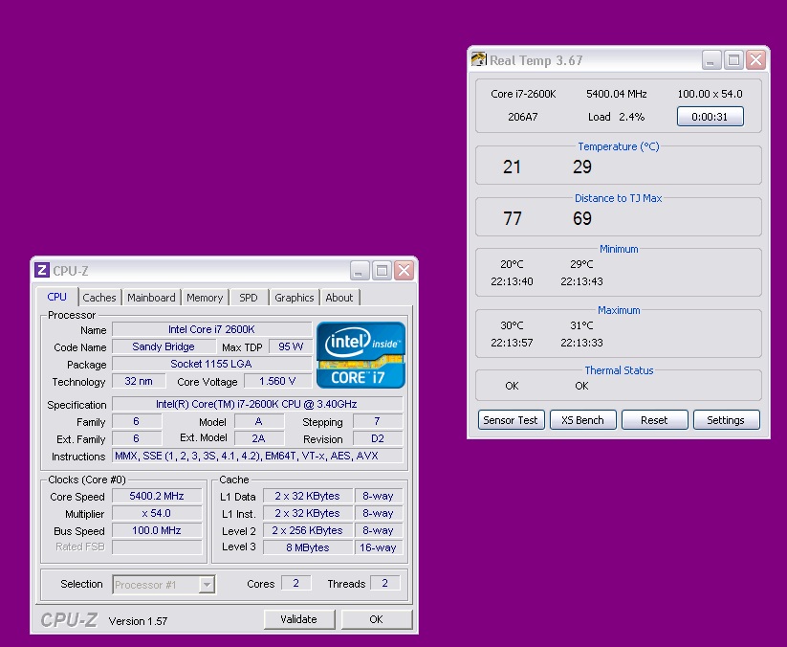787x647 pixels.
Task: Click the Validate button
Action: pyautogui.click(x=298, y=619)
